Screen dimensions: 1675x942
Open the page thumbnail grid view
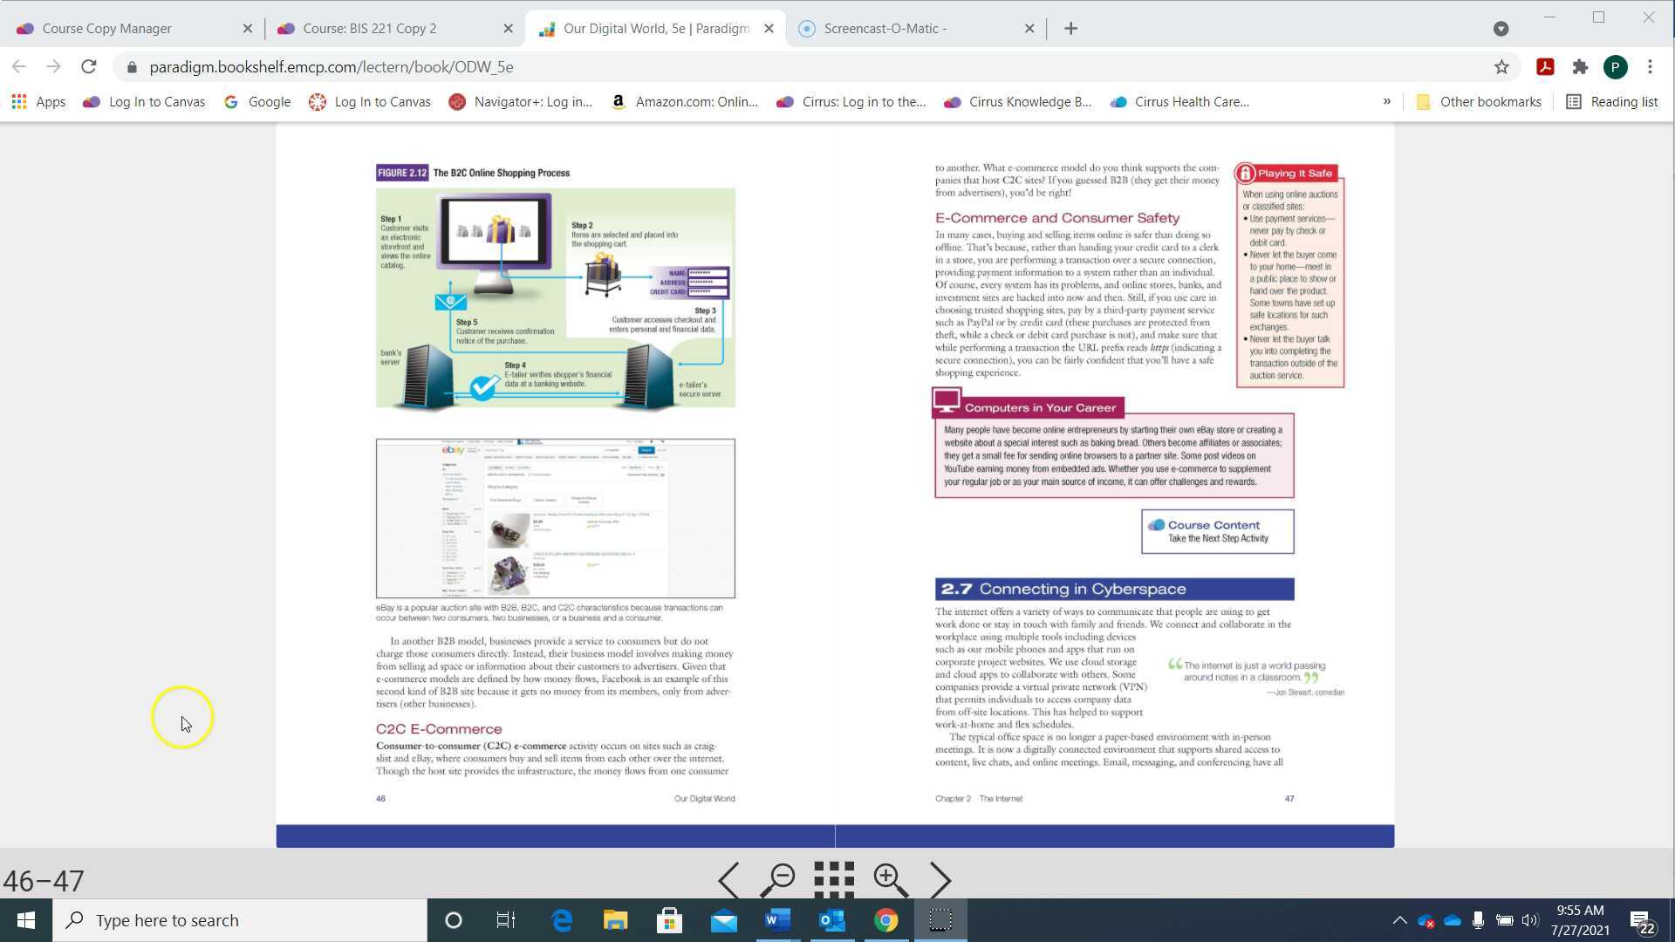(x=834, y=880)
